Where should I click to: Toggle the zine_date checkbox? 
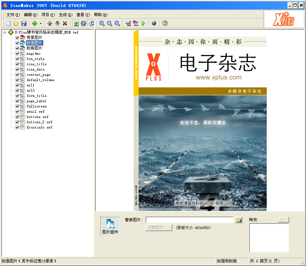click(17, 69)
